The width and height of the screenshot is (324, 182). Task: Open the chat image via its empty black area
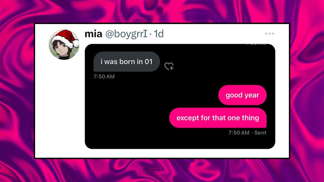pyautogui.click(x=151, y=113)
